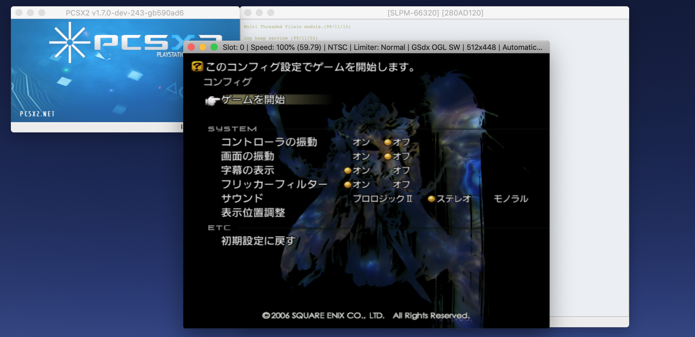Select サウンド setting row label
This screenshot has height=337, width=695.
click(242, 198)
